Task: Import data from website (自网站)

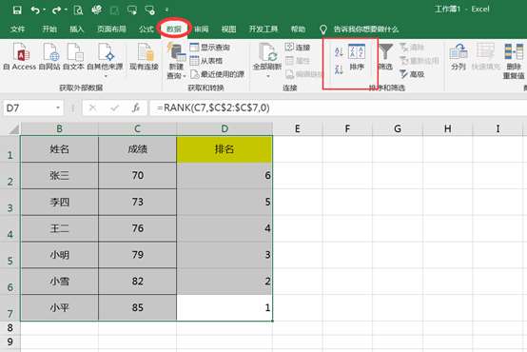Action: (x=49, y=56)
